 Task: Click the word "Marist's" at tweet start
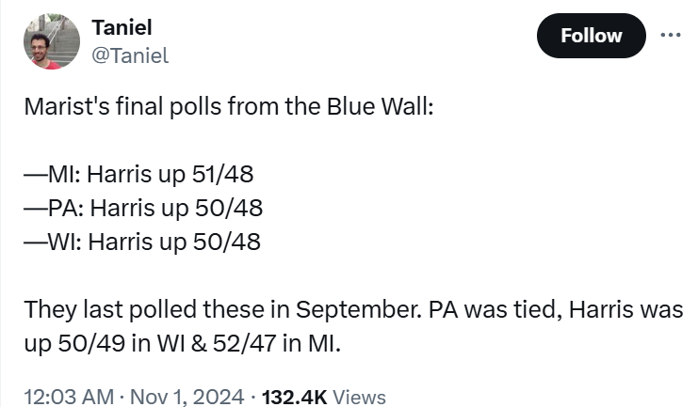click(x=67, y=106)
